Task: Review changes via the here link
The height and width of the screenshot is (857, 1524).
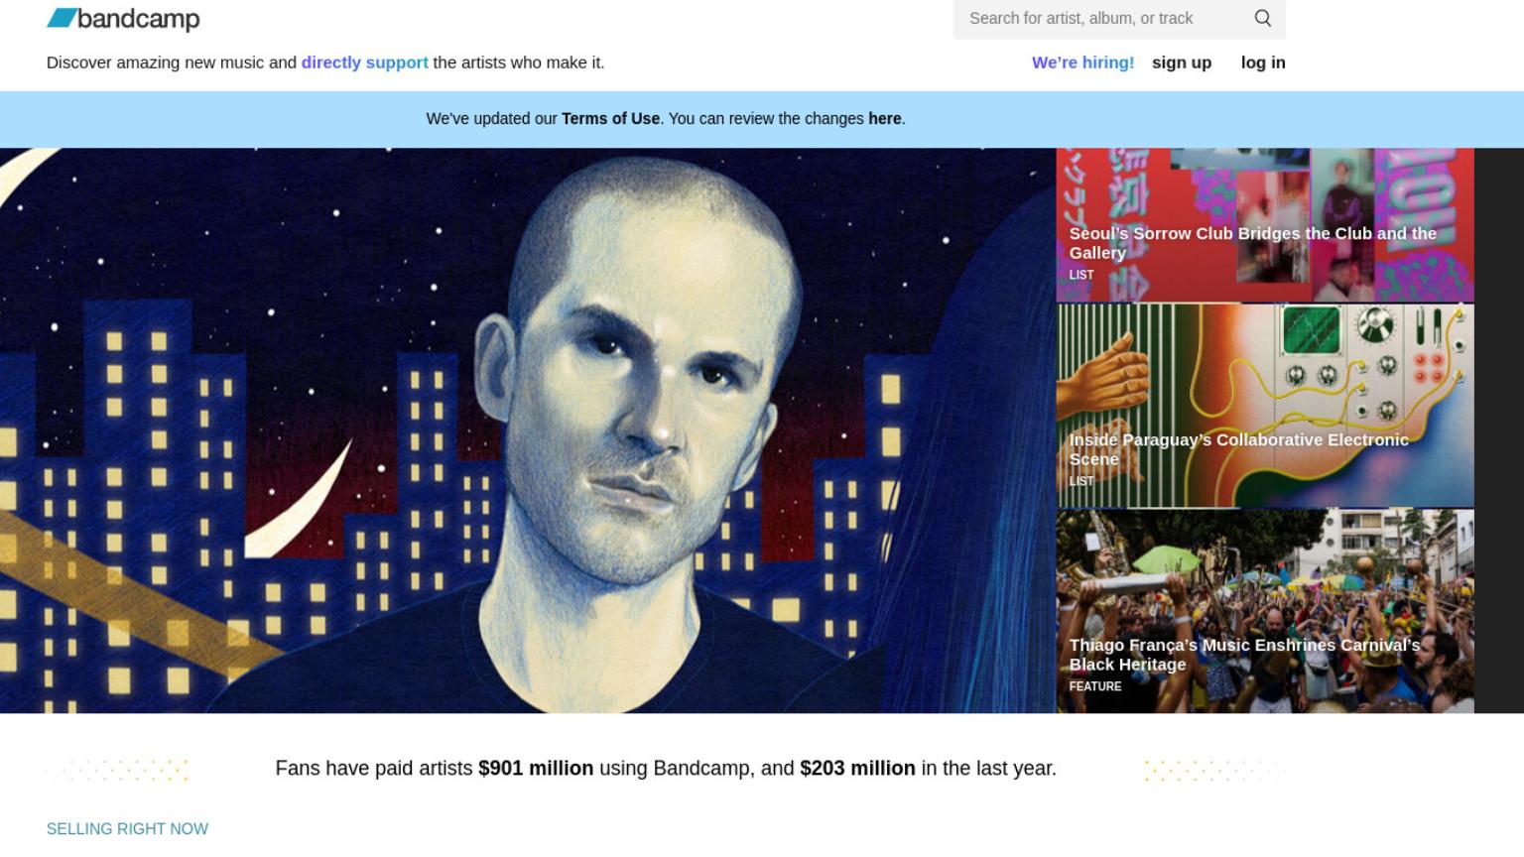Action: coord(884,119)
